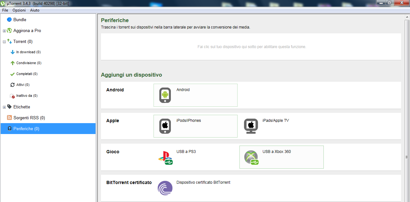The width and height of the screenshot is (410, 202).
Task: Maximize the µTorrent window
Action: tap(389, 3)
